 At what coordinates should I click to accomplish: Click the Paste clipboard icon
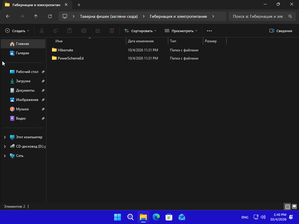(70, 31)
